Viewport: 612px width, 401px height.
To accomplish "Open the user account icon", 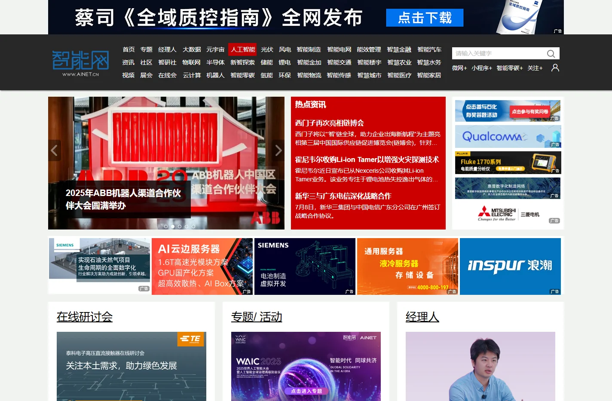I will point(555,68).
